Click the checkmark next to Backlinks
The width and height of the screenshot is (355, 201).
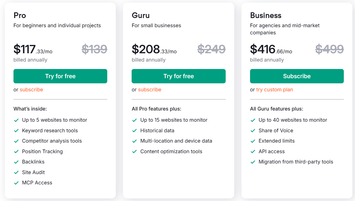click(16, 161)
